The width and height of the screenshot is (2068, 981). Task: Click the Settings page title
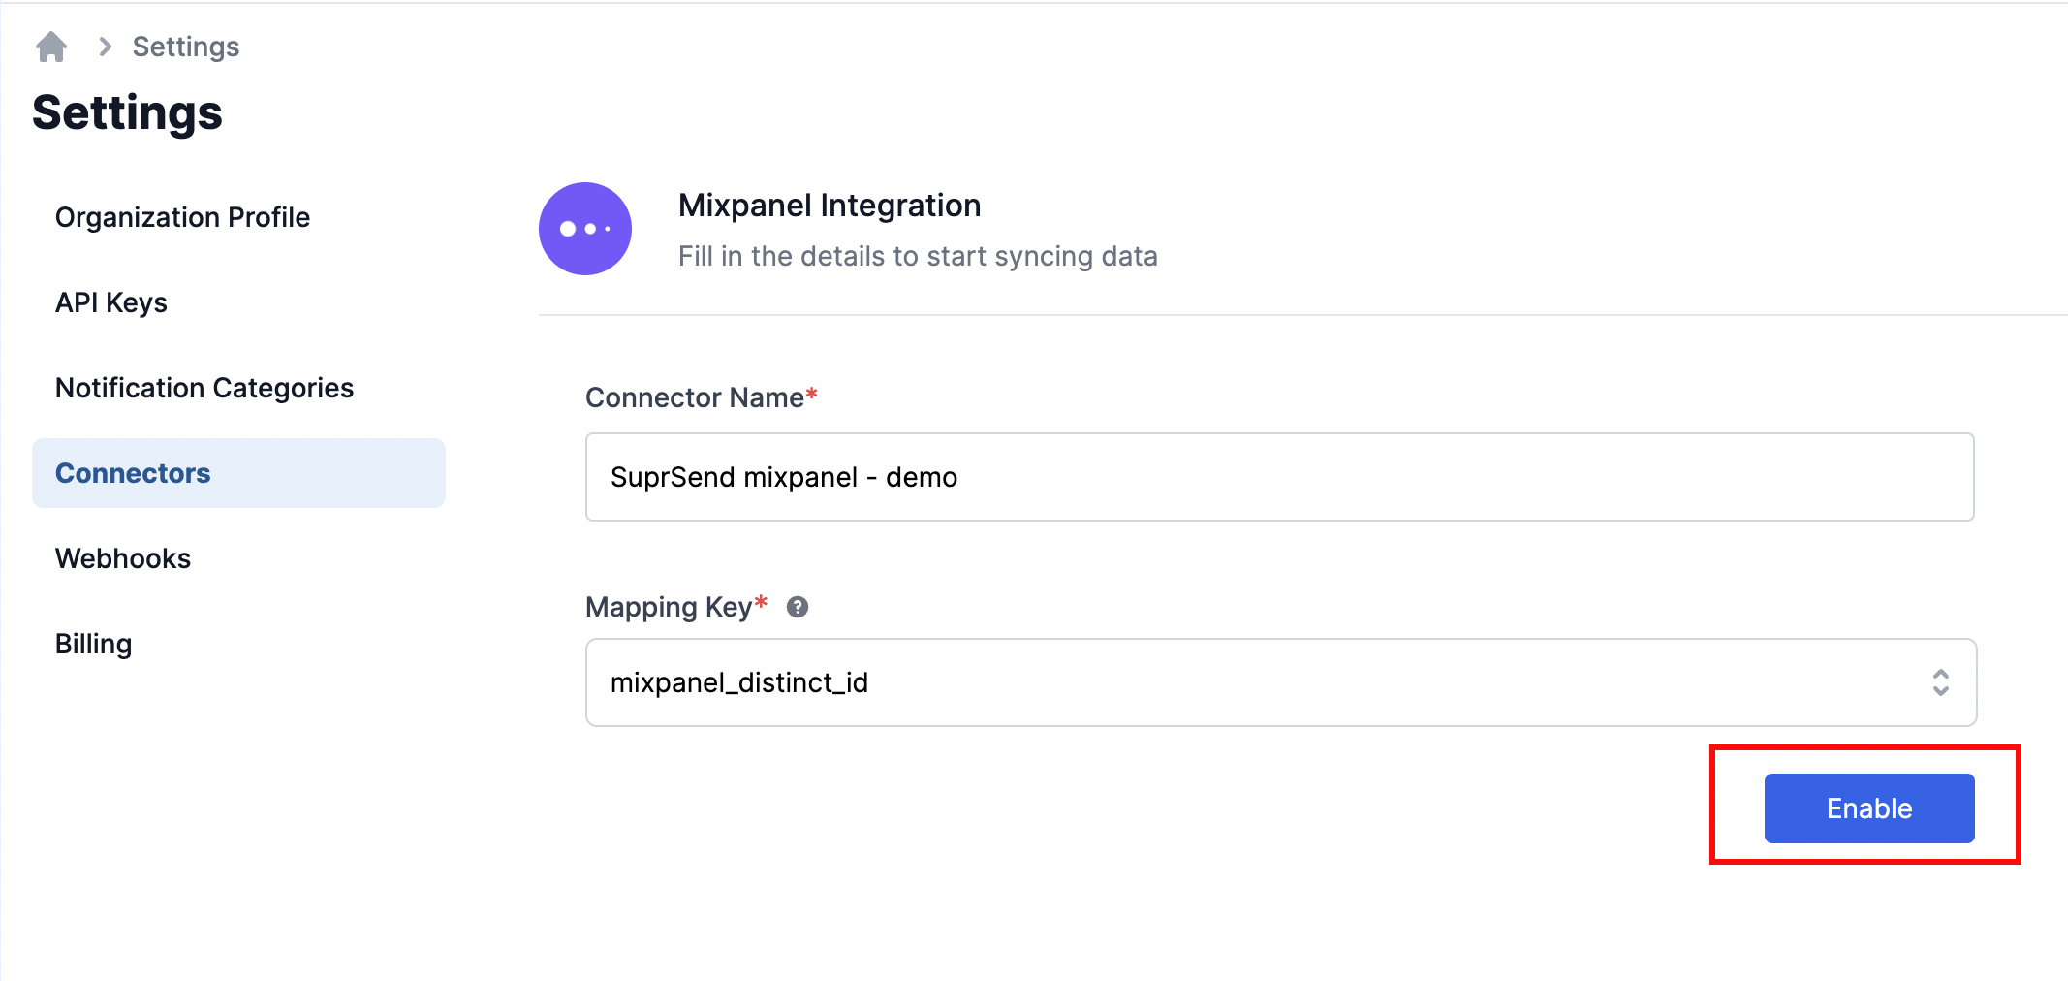[128, 113]
